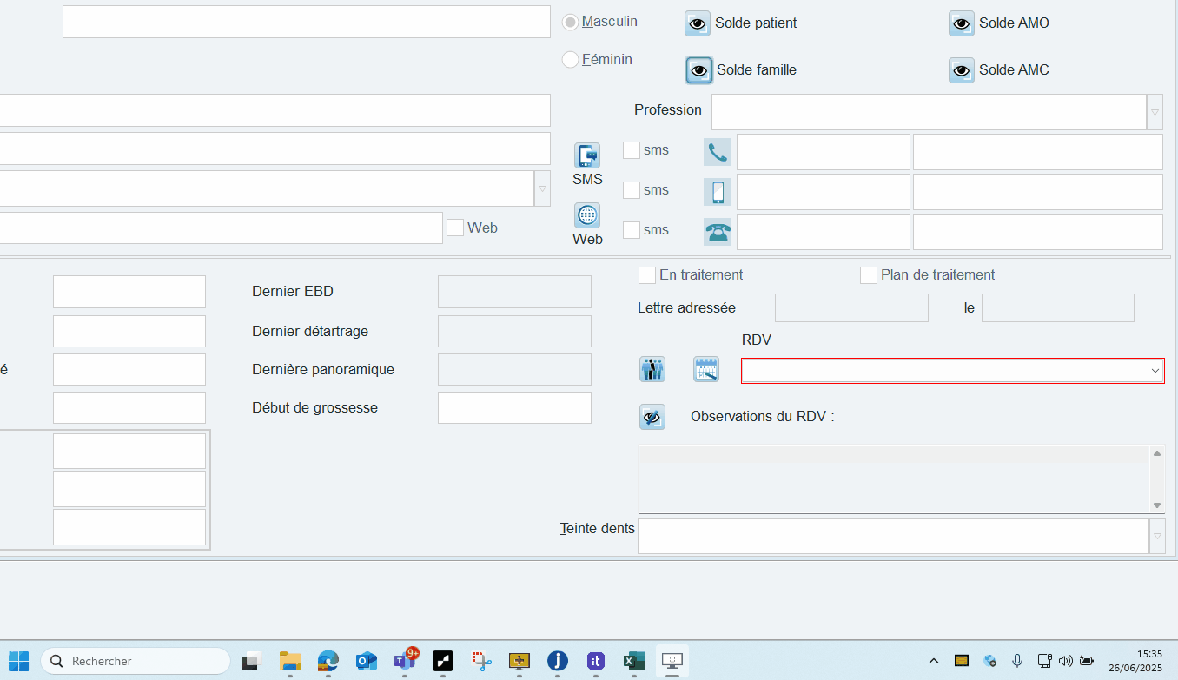Viewport: 1178px width, 680px height.
Task: Click the landline phone handset icon
Action: 718,152
